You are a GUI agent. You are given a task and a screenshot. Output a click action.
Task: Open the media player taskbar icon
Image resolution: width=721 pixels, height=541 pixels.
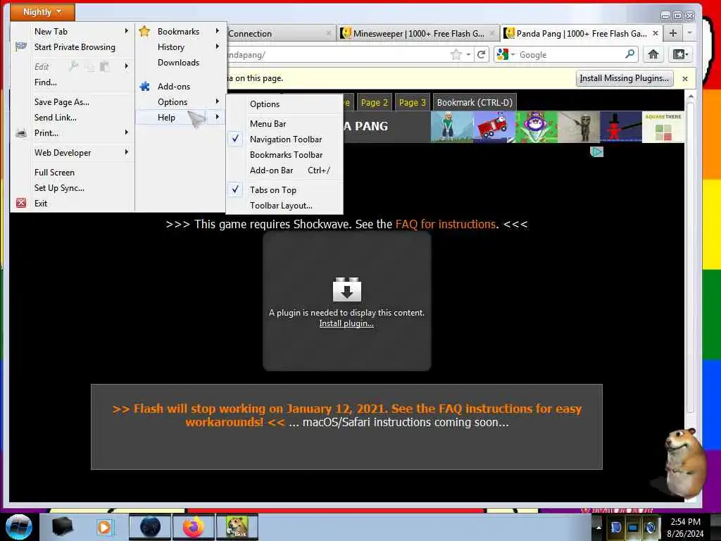104,527
